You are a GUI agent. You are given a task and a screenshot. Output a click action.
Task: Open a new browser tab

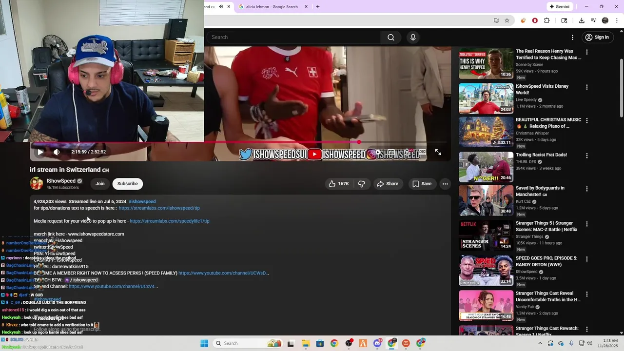[x=318, y=7]
